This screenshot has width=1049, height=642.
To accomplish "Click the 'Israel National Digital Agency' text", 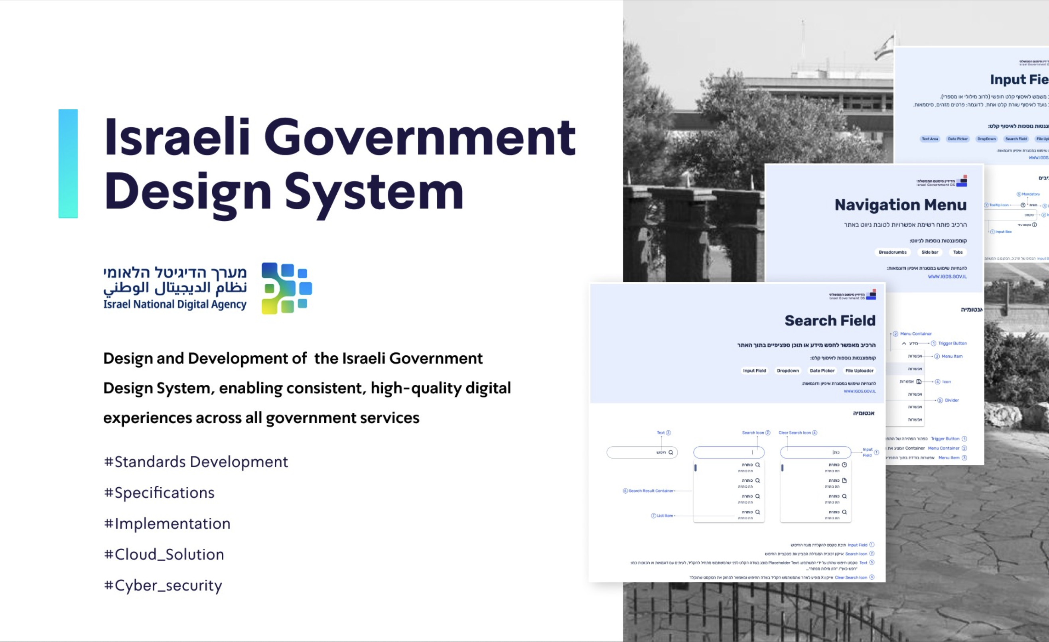I will pos(175,304).
